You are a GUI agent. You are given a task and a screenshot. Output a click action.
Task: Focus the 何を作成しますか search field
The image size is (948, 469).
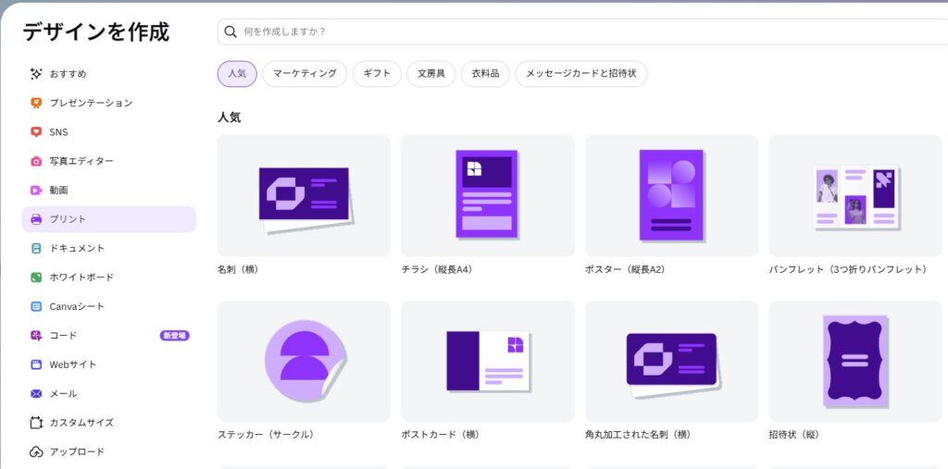coord(583,31)
